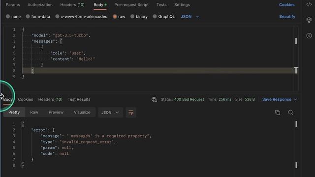Select the raw body type
Image resolution: width=315 pixels, height=177 pixels.
tap(119, 17)
